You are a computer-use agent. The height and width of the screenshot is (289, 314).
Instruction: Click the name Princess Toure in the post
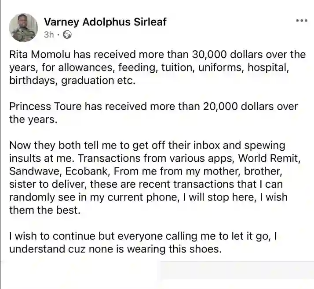[48, 107]
